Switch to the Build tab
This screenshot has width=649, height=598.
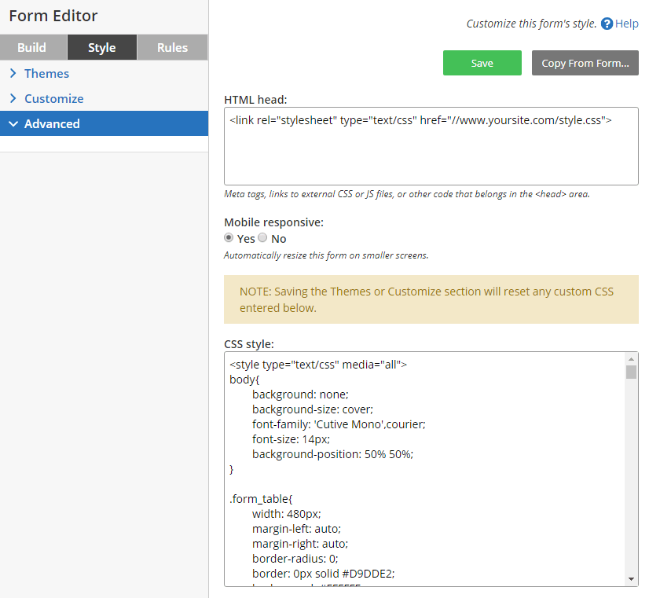click(x=33, y=47)
